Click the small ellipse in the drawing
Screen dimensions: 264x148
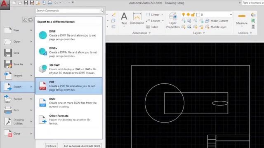coord(220,103)
